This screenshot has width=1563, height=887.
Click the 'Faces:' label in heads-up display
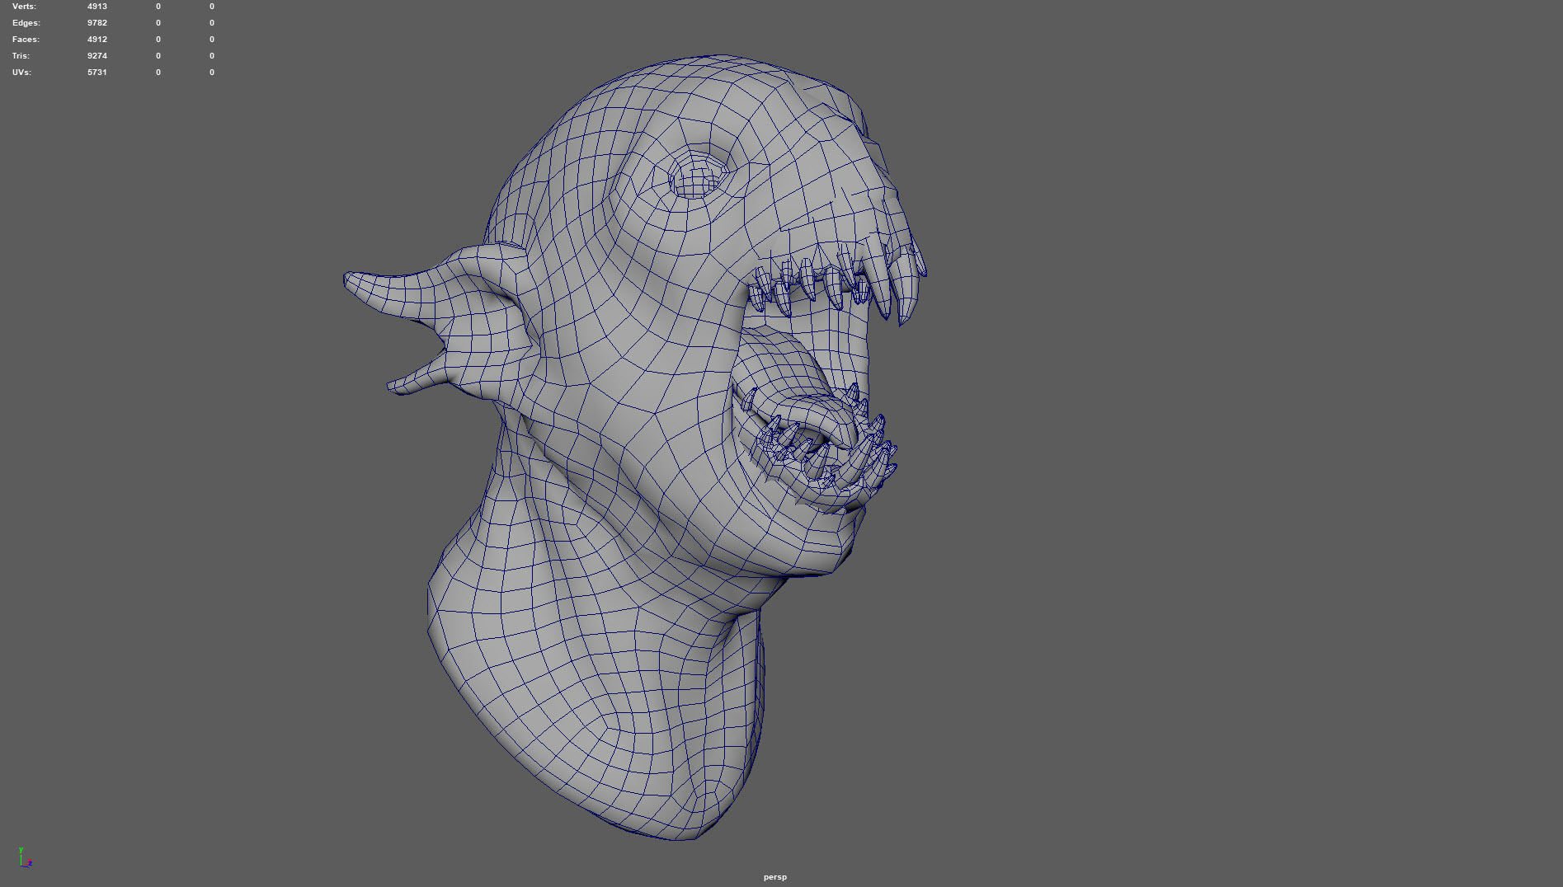[x=26, y=40]
